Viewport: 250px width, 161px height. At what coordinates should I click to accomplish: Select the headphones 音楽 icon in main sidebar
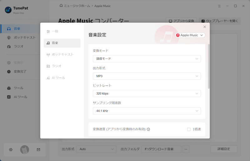click(x=9, y=29)
